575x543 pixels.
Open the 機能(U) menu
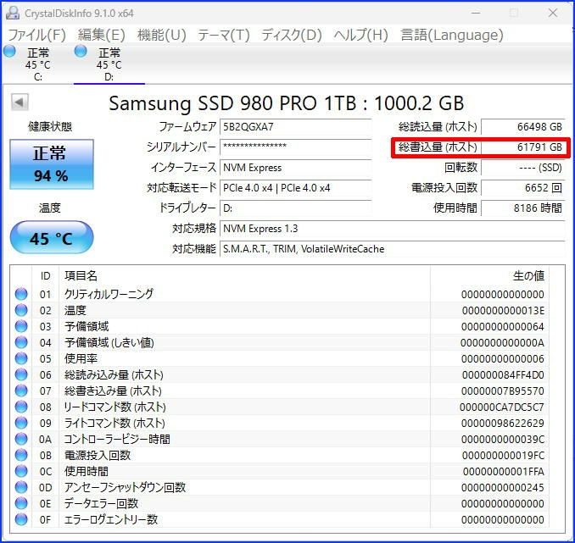[162, 35]
